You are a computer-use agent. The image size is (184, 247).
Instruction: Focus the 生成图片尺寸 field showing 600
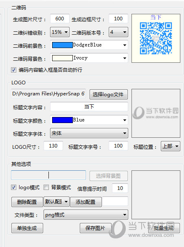60,19
